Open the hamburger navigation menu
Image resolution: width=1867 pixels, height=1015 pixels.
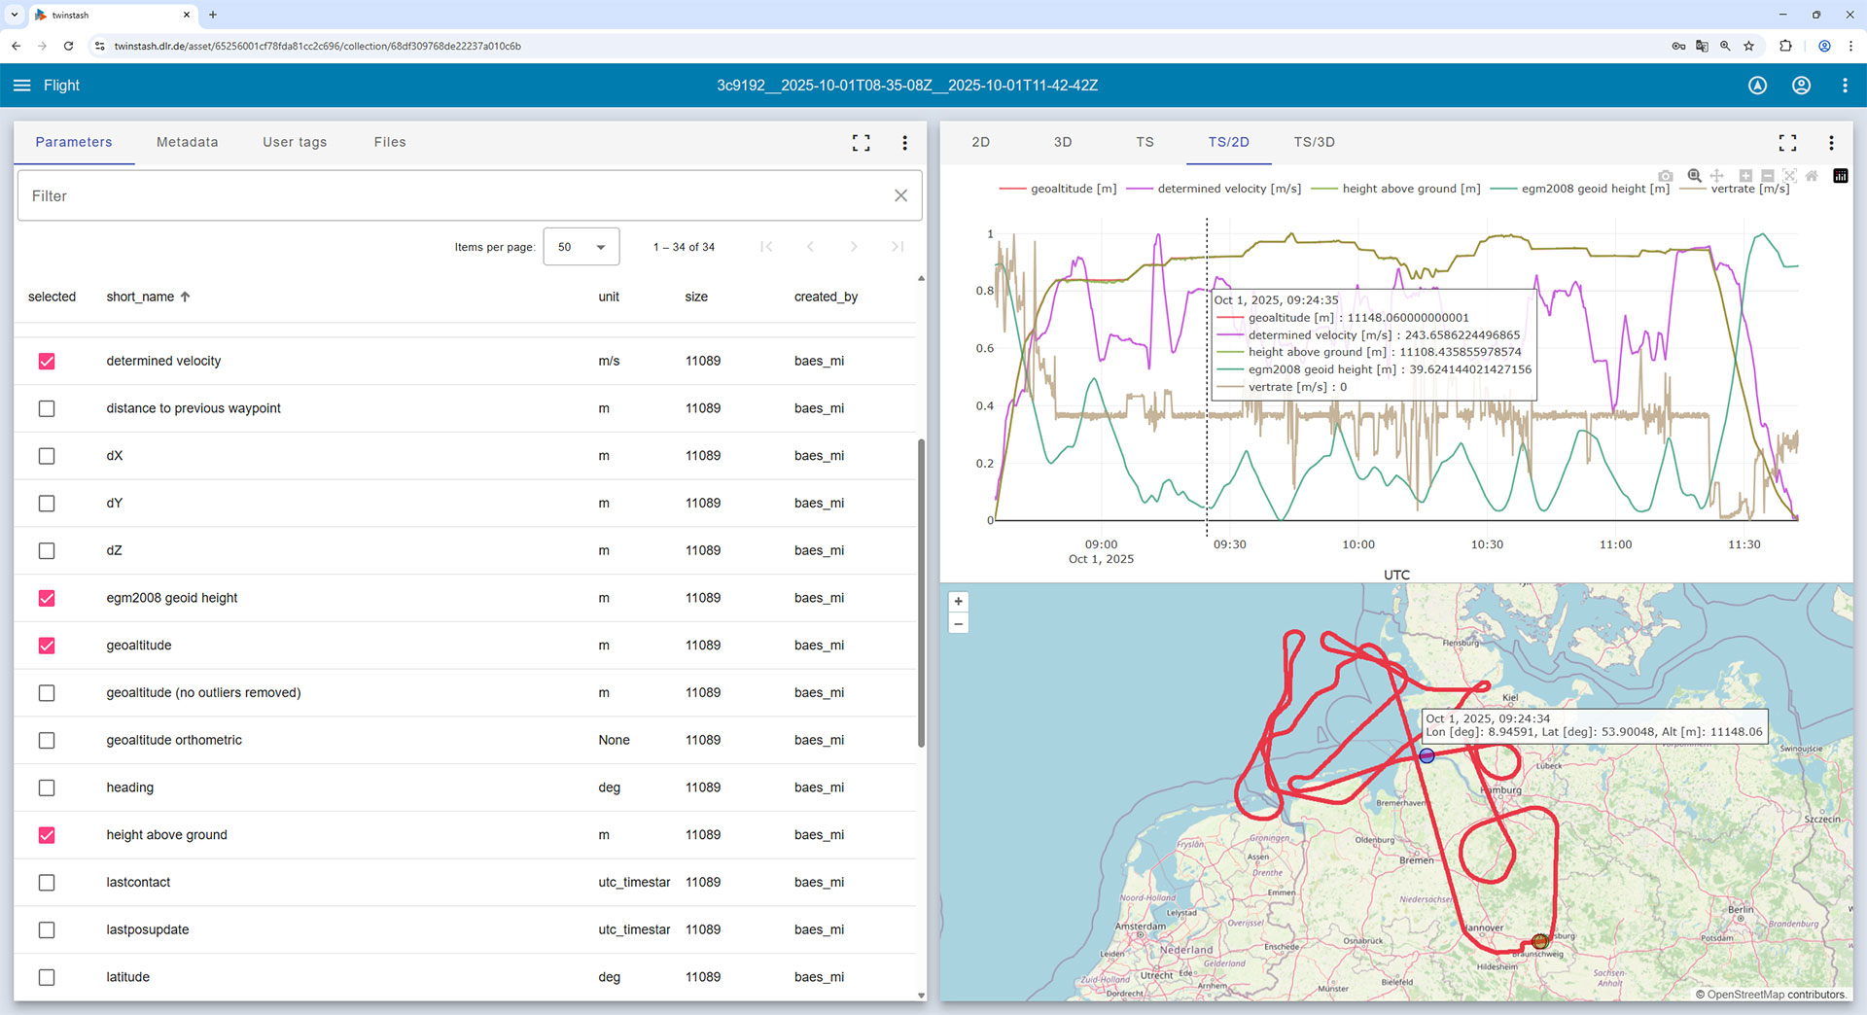(x=21, y=86)
